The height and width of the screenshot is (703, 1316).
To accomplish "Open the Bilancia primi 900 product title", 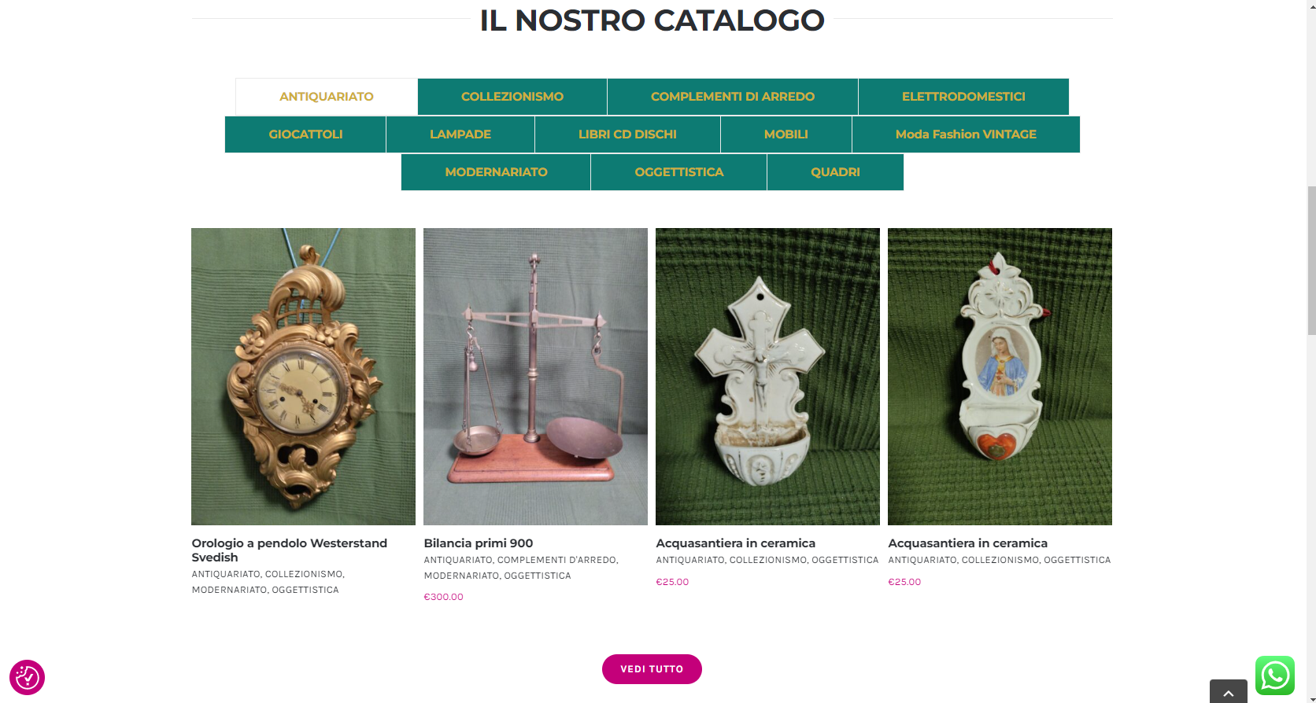I will 479,543.
